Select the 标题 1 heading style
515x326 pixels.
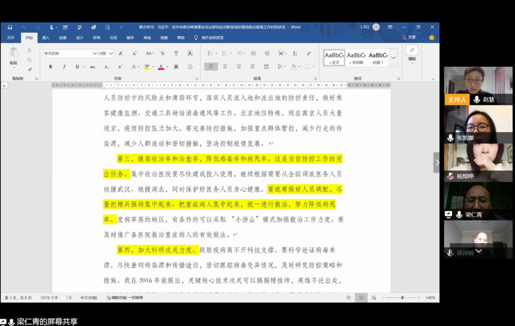coord(377,57)
